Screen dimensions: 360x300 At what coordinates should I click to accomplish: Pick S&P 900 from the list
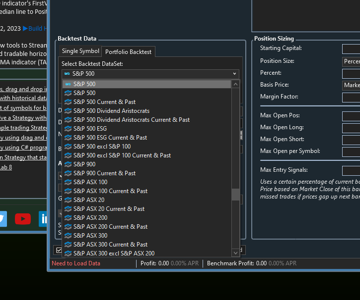84,164
